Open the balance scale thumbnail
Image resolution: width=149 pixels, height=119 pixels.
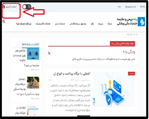pos(33,54)
